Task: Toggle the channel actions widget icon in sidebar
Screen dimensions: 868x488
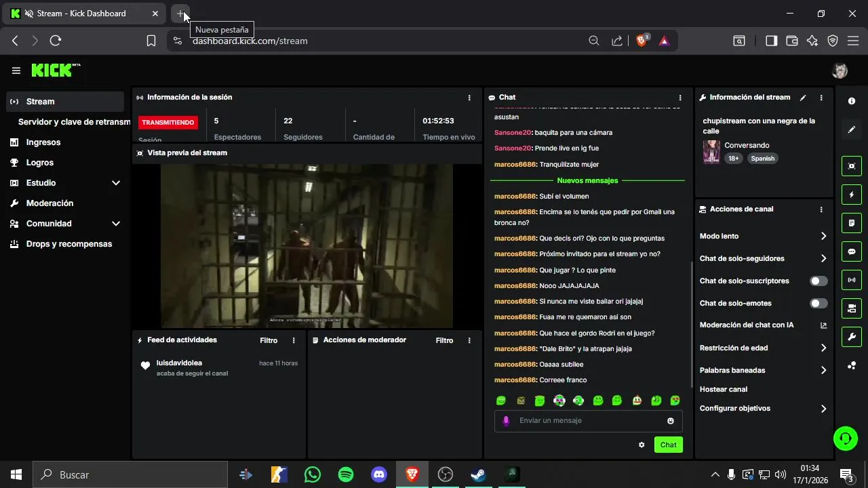Action: [x=852, y=308]
